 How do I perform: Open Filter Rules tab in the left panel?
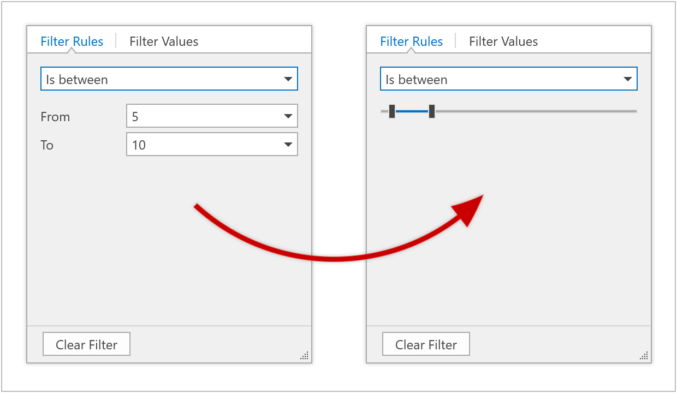point(72,41)
